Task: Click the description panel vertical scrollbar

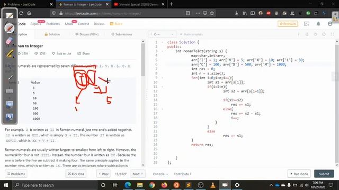Action: (x=143, y=60)
